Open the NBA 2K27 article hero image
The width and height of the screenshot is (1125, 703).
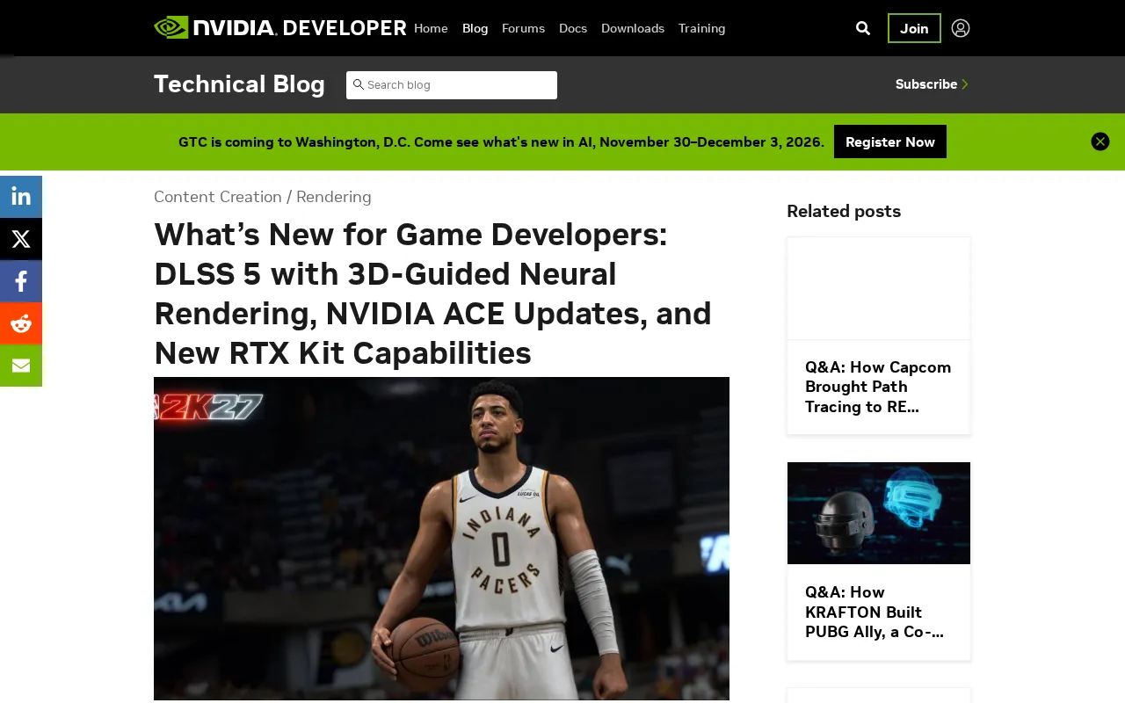[441, 539]
